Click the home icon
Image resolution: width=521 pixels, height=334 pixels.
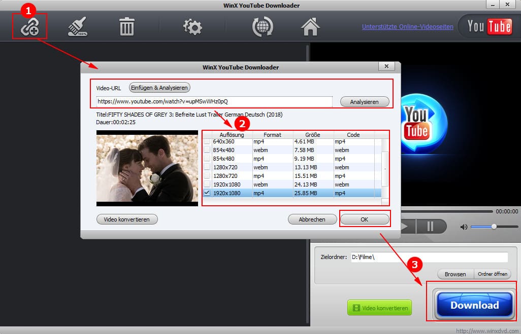(x=310, y=26)
